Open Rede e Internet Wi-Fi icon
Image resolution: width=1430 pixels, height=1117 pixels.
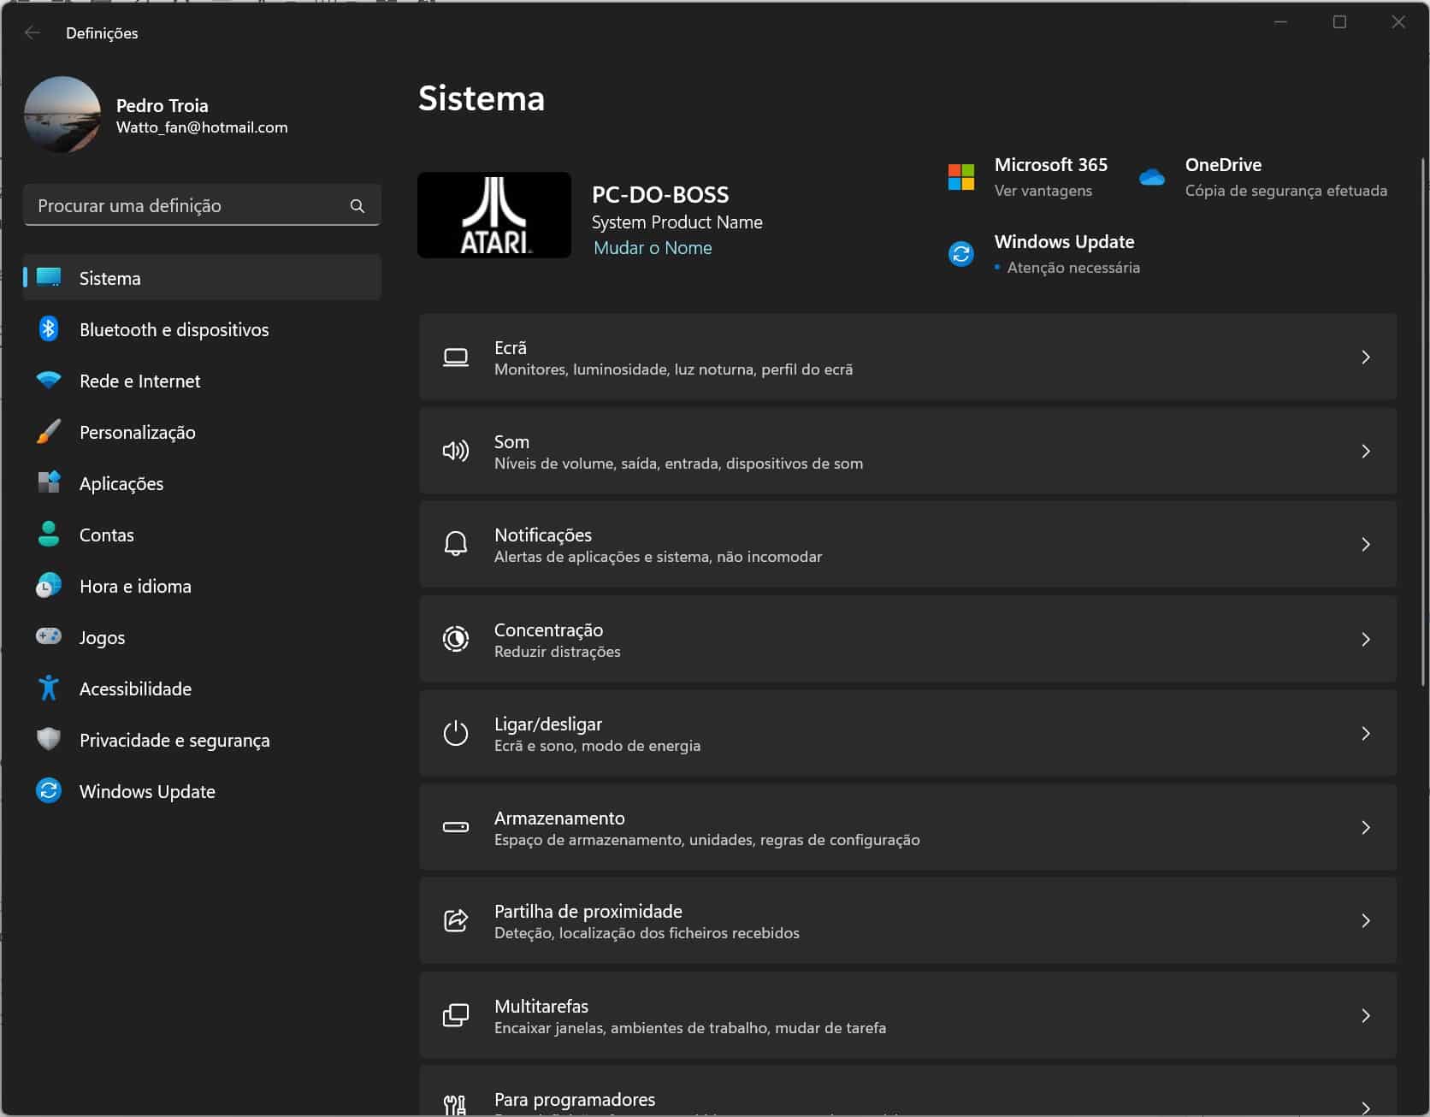[49, 381]
